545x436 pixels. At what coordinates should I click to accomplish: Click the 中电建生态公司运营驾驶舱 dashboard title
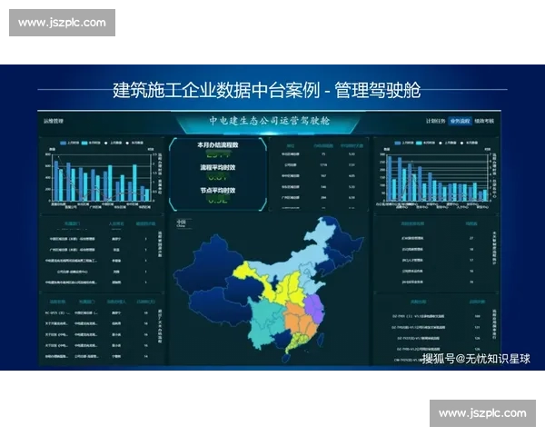tap(270, 121)
